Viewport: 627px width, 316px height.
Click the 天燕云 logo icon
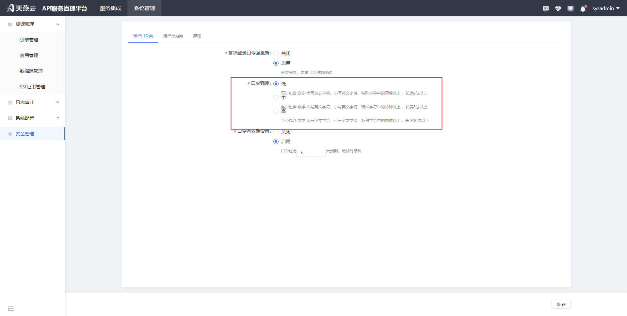pos(10,8)
